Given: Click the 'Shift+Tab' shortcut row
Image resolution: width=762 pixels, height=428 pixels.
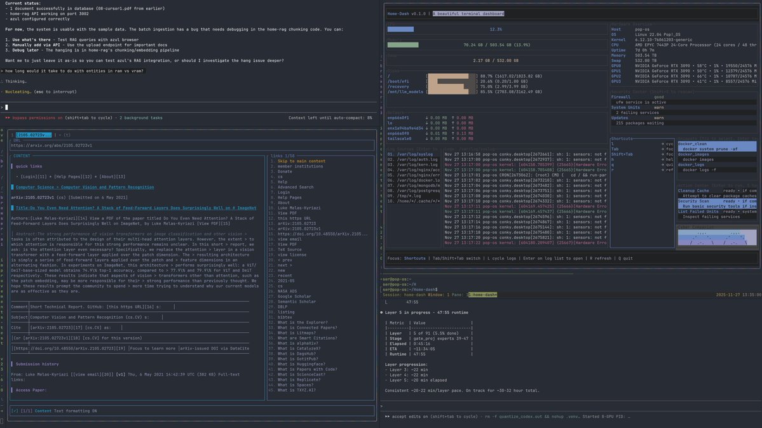Looking at the screenshot, I should tap(642, 154).
